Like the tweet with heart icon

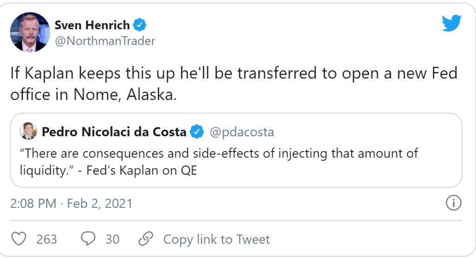pyautogui.click(x=19, y=239)
